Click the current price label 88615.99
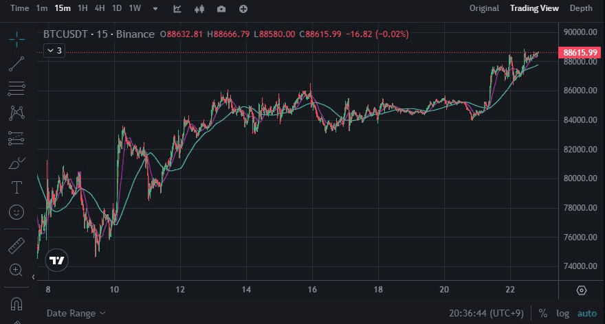605x324 pixels. point(580,52)
